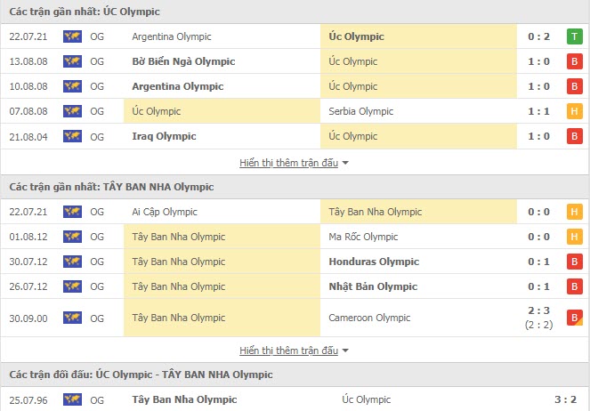Click the competition flag icon in the Bờ Biển Ngà Olympic row

72,61
